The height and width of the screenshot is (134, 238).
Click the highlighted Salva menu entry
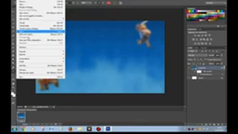coord(41,31)
